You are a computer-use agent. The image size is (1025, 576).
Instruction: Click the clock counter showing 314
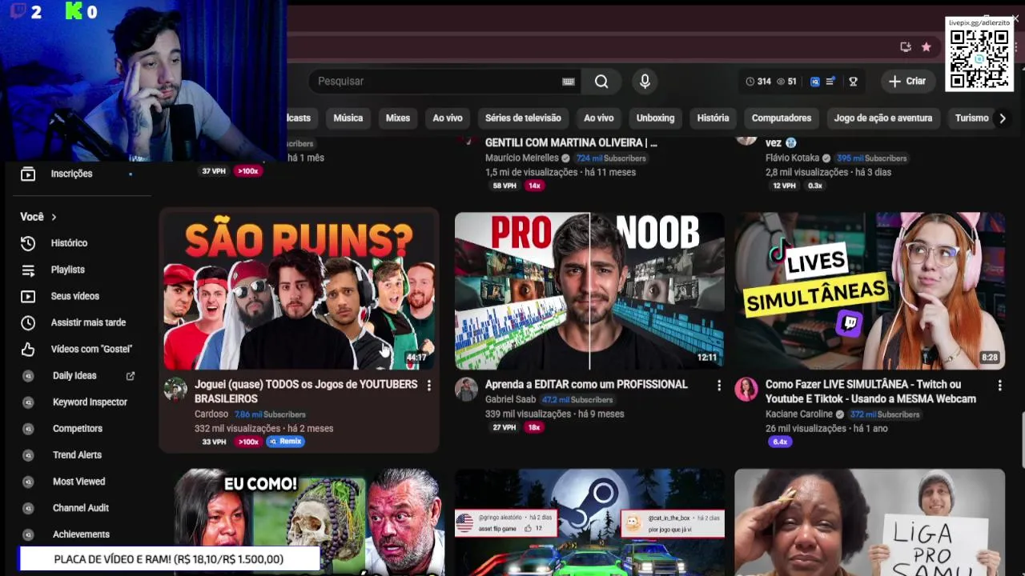(x=758, y=81)
